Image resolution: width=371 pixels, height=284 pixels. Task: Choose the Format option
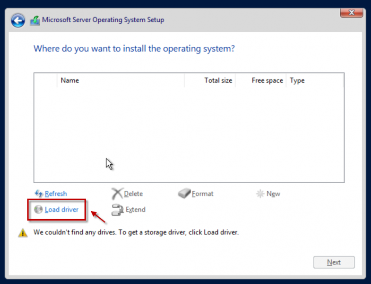tap(203, 194)
